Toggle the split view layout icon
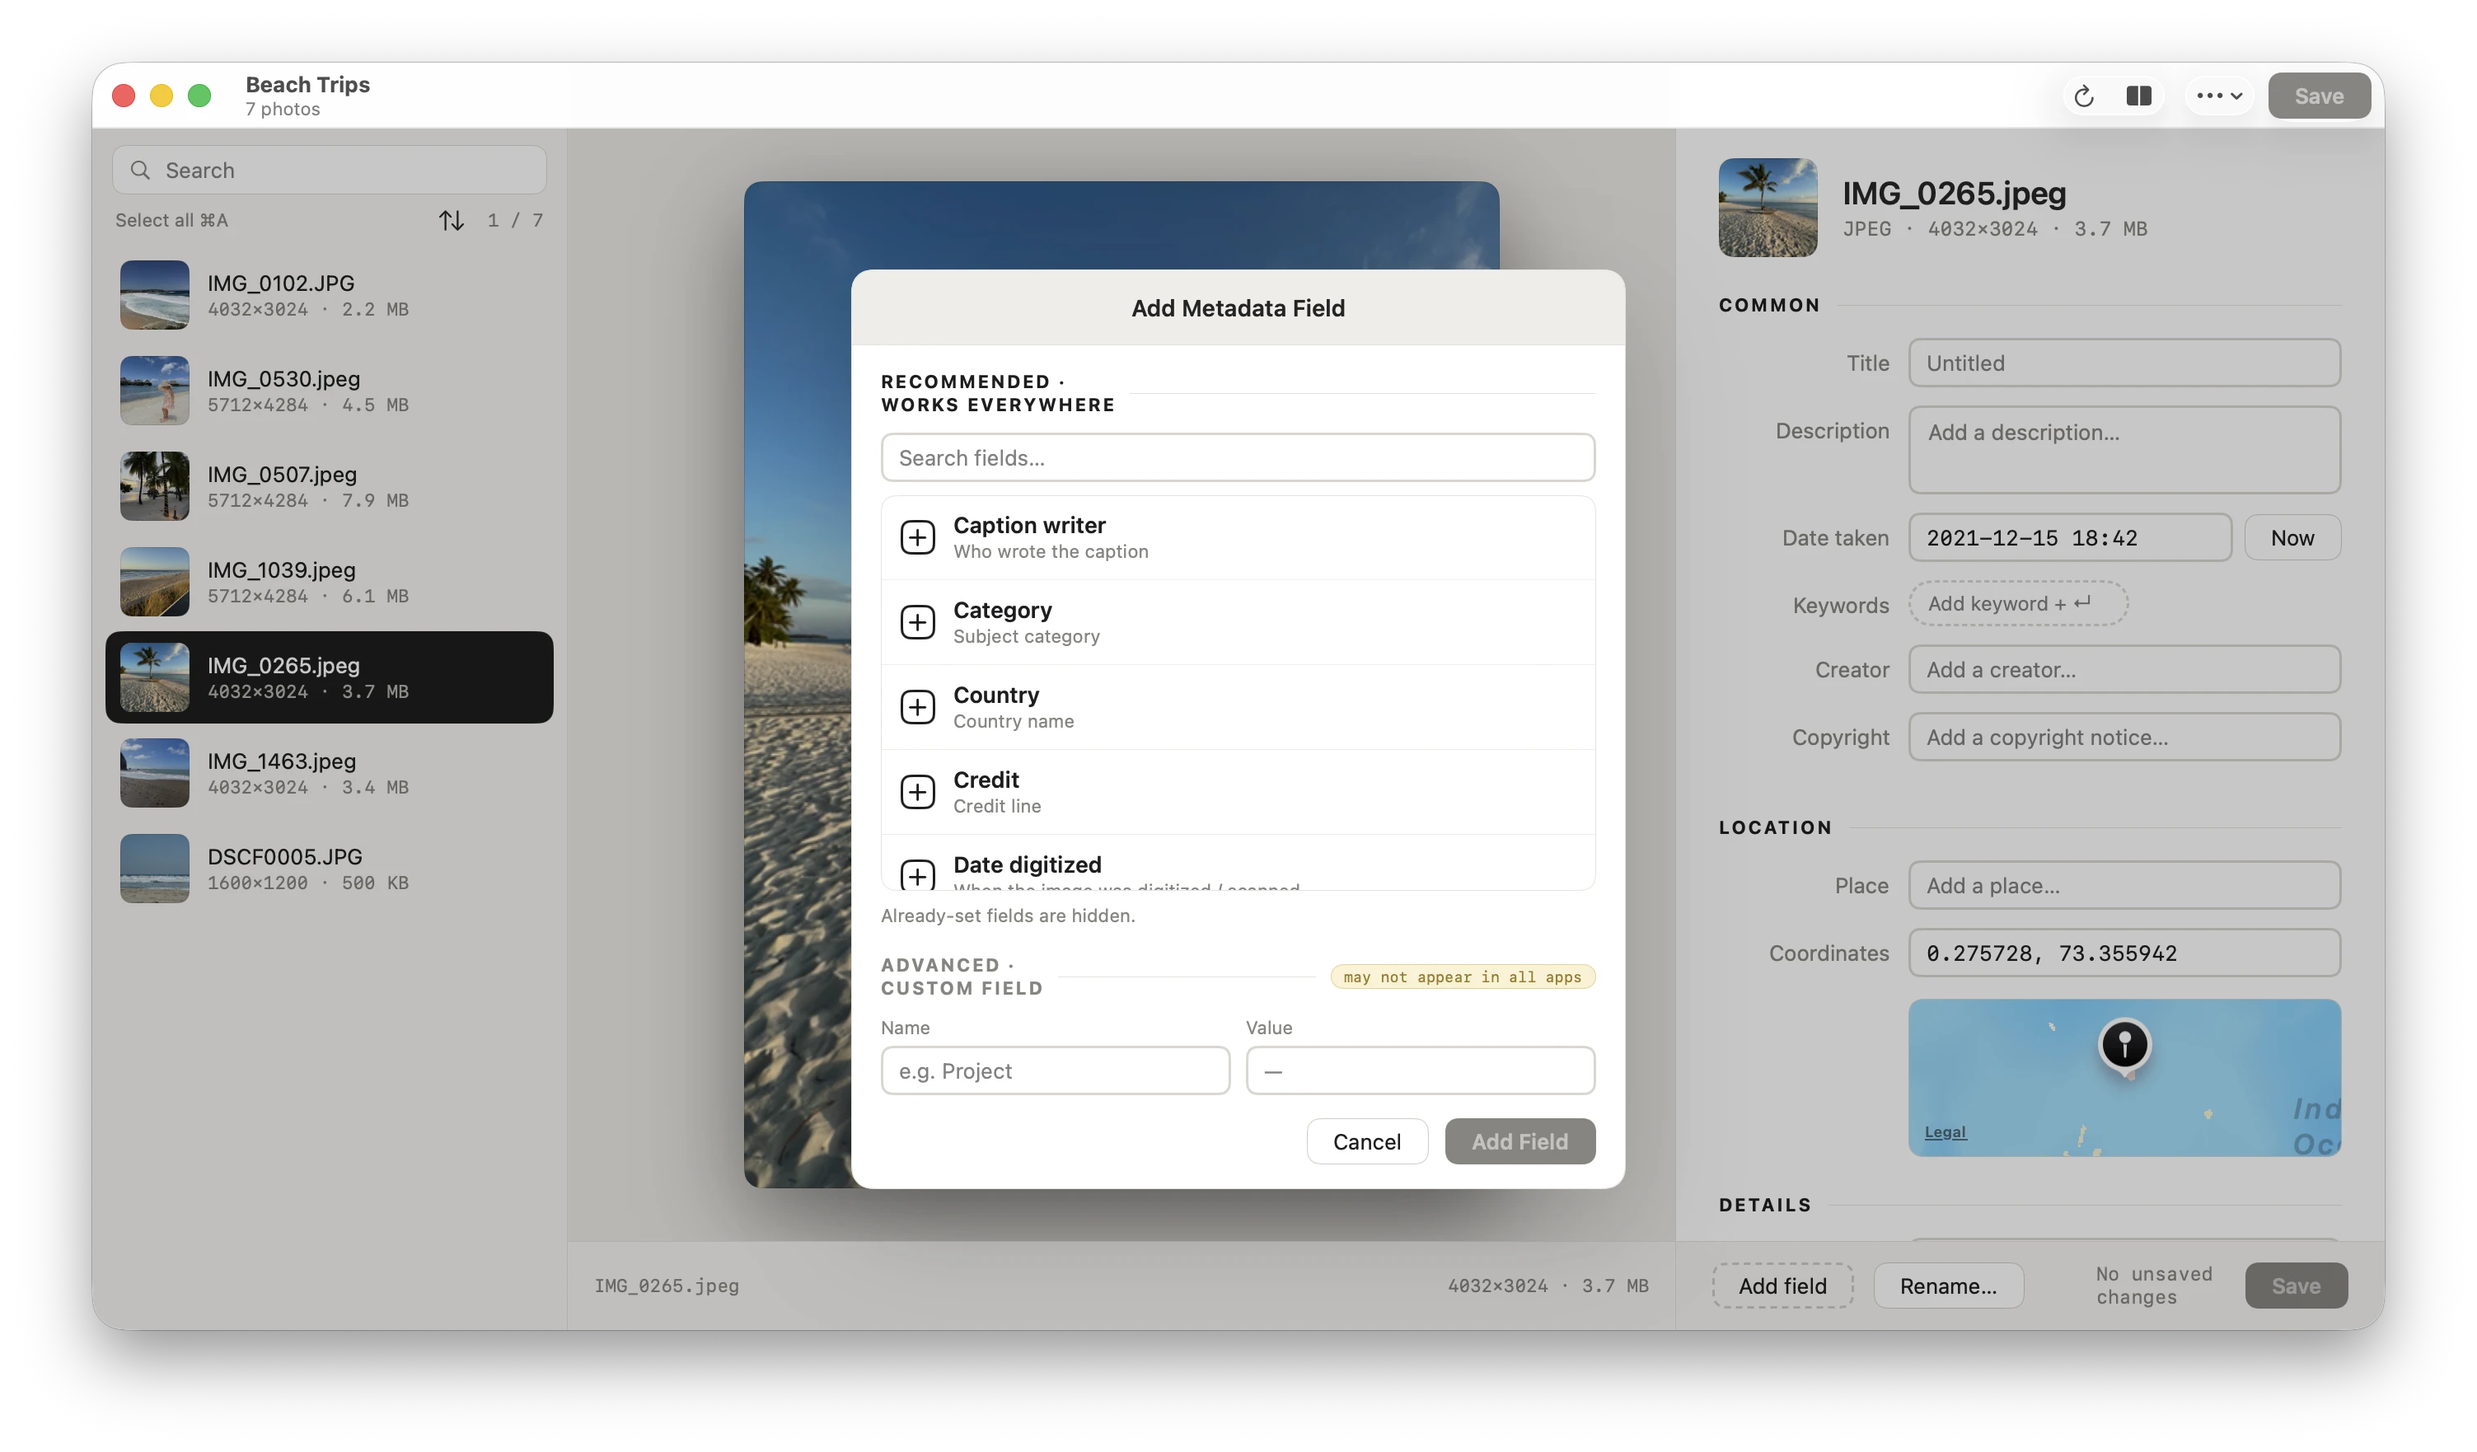 (2138, 96)
